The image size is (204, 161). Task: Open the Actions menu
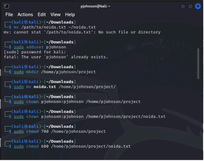(25, 15)
